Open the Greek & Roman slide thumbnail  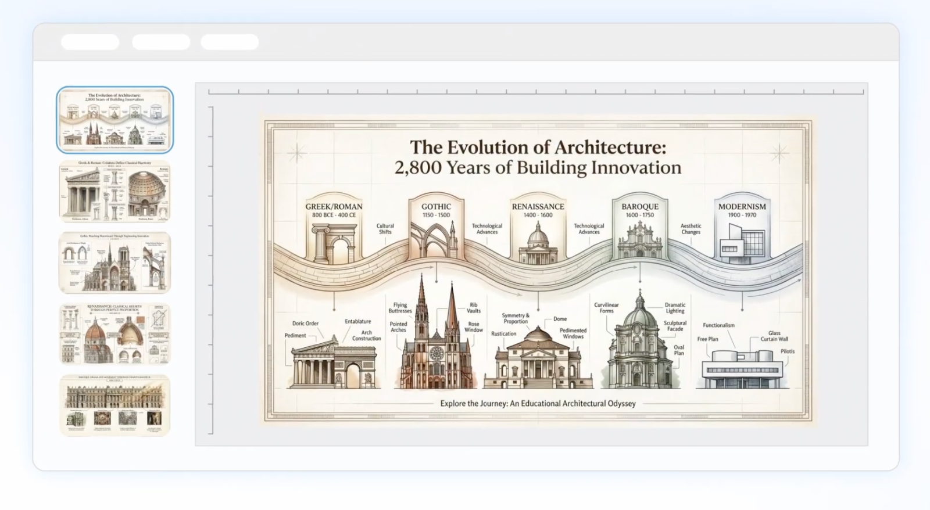115,191
